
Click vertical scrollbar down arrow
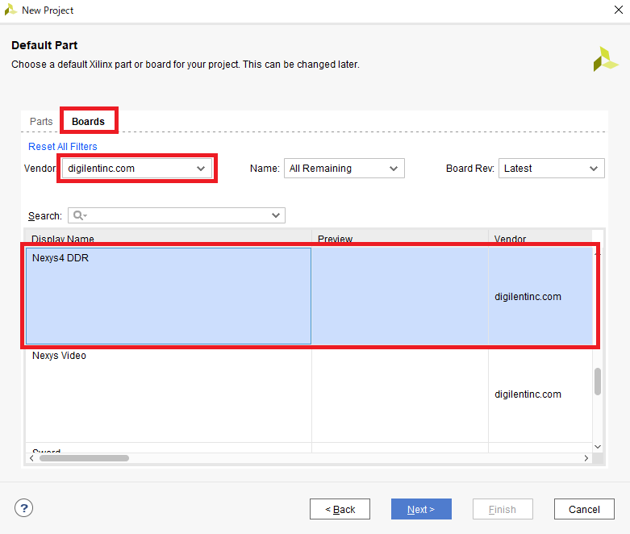click(x=598, y=447)
